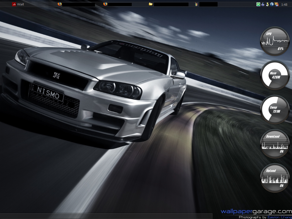Open the taskbar app with pencil-cup icon
This screenshot has width=292, height=219.
pyautogui.click(x=206, y=4)
